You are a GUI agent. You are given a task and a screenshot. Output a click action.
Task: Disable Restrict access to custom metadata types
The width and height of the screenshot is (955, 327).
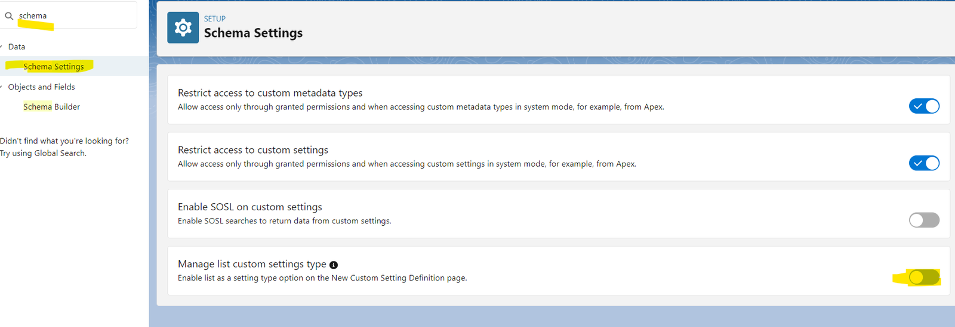pos(924,106)
